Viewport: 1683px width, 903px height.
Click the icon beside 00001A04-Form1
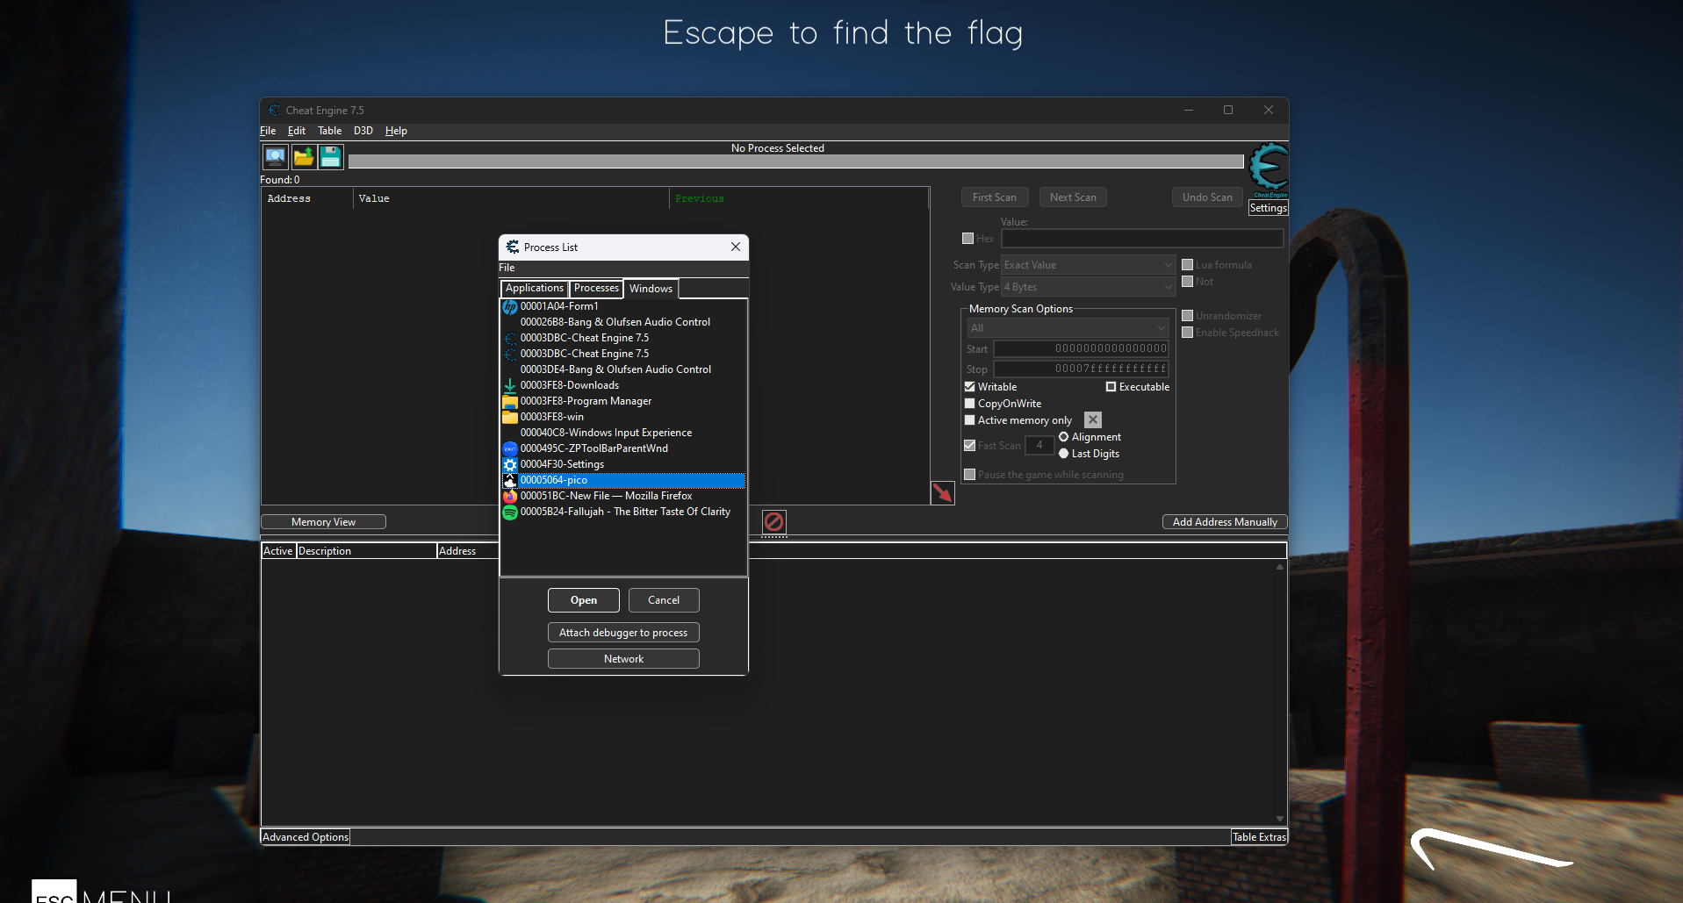coord(510,306)
